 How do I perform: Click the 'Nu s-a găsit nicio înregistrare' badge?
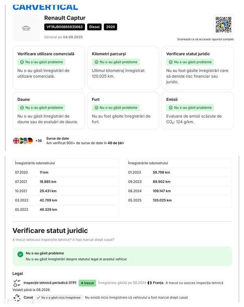(x=59, y=297)
